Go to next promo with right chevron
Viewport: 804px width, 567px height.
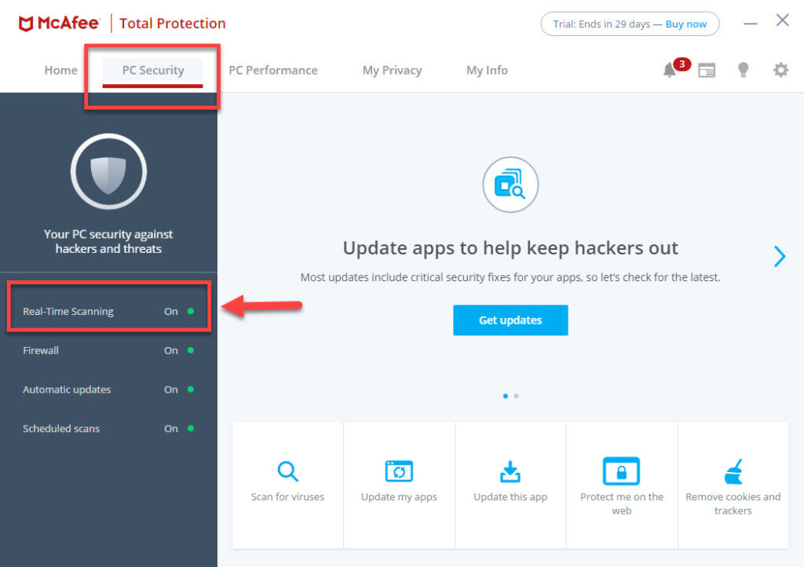pos(780,256)
